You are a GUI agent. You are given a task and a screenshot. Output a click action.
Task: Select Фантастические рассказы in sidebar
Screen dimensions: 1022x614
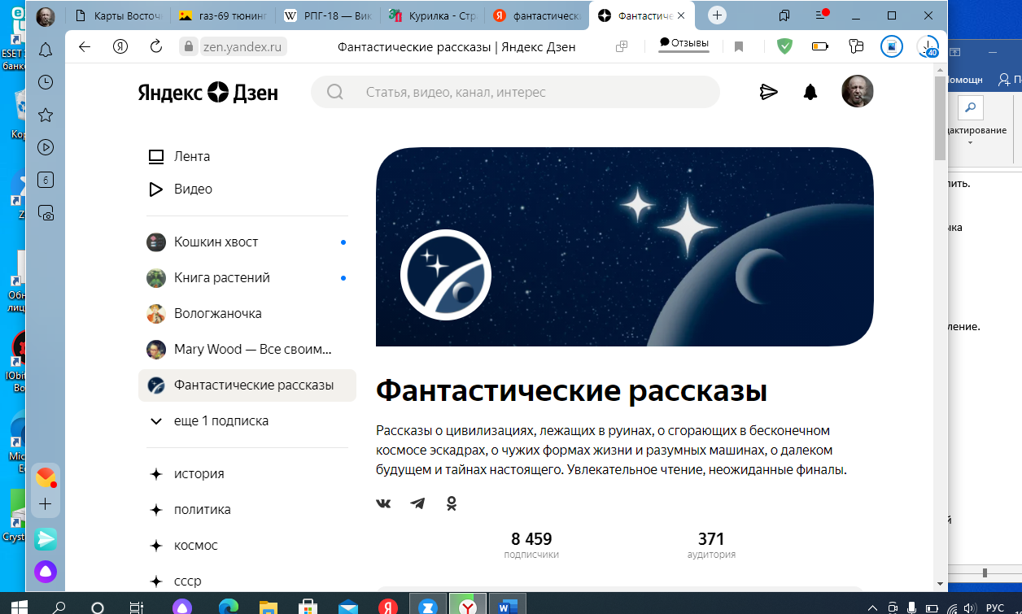pos(247,385)
